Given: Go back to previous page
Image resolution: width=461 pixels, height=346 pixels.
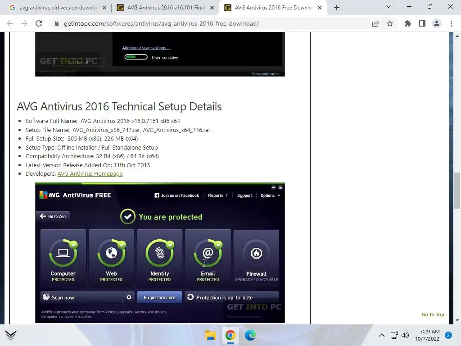Looking at the screenshot, I should pos(10,23).
